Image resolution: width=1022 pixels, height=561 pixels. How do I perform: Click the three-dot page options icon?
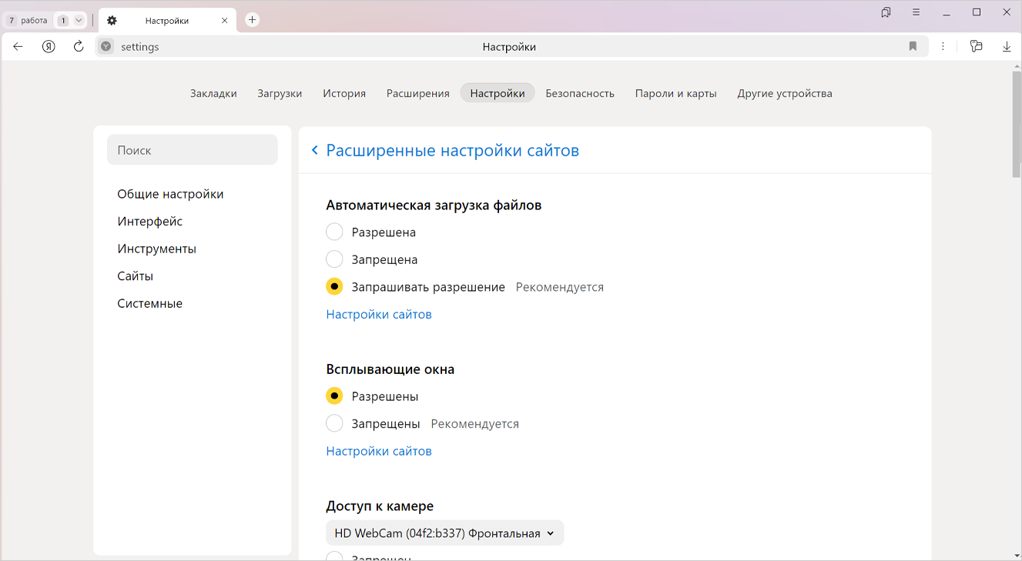tap(943, 46)
